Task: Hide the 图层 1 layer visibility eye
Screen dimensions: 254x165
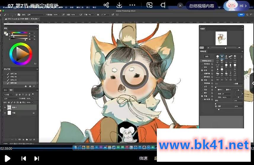Action: point(5,107)
